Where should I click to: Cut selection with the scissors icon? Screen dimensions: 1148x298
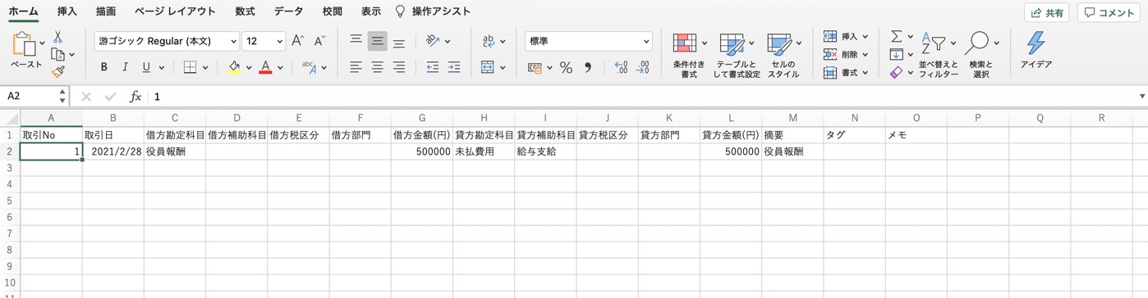(57, 37)
